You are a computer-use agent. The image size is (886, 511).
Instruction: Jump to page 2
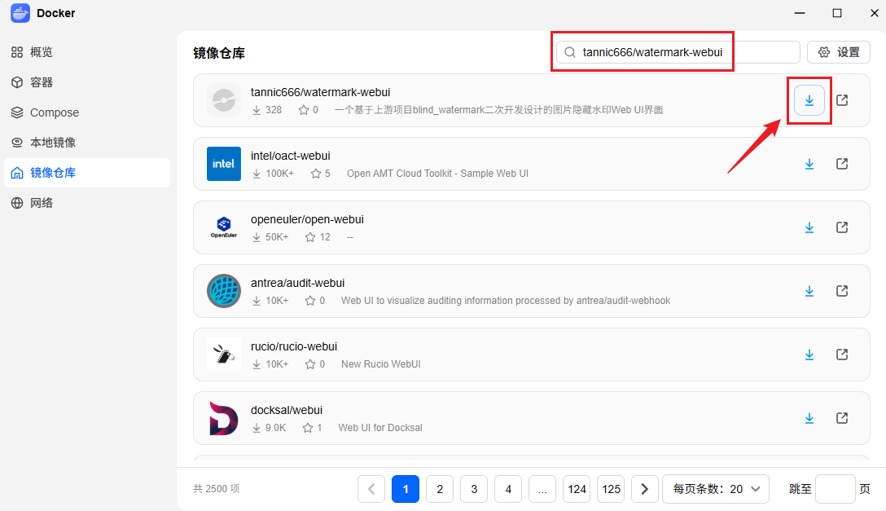440,489
